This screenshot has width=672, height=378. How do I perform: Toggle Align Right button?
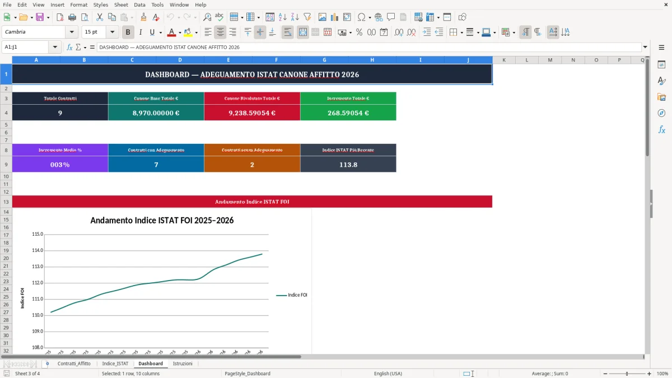[233, 32]
